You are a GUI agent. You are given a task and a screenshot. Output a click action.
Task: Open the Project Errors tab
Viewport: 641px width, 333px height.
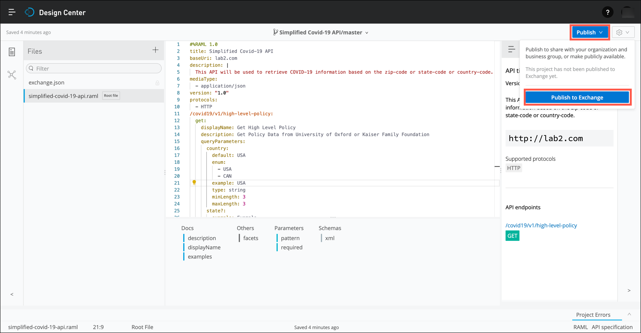(593, 315)
